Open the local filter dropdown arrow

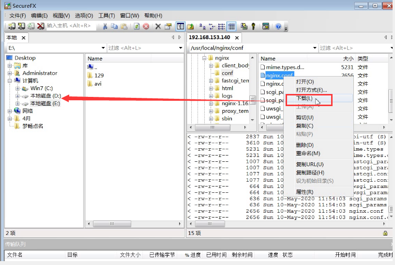tap(181, 48)
